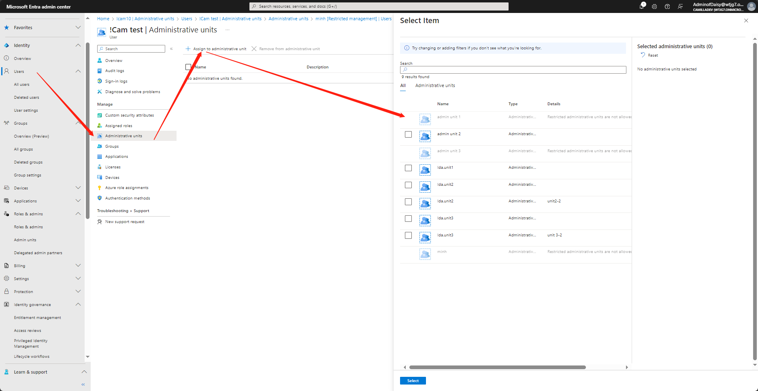
Task: Expand the Protection section
Action: pyautogui.click(x=78, y=291)
